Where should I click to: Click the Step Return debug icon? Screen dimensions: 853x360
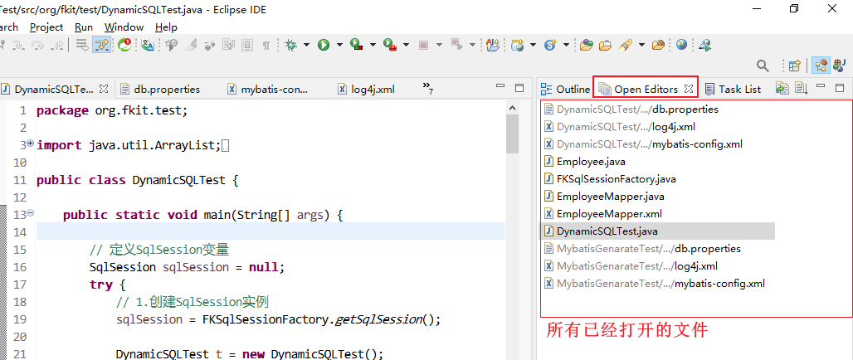pos(57,45)
